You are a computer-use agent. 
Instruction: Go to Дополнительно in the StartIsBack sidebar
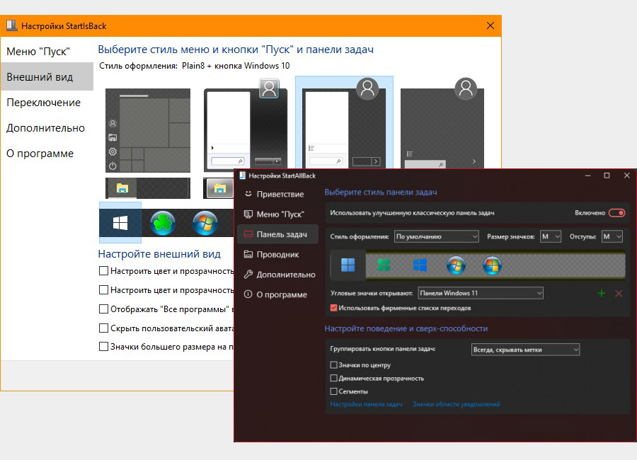(47, 128)
